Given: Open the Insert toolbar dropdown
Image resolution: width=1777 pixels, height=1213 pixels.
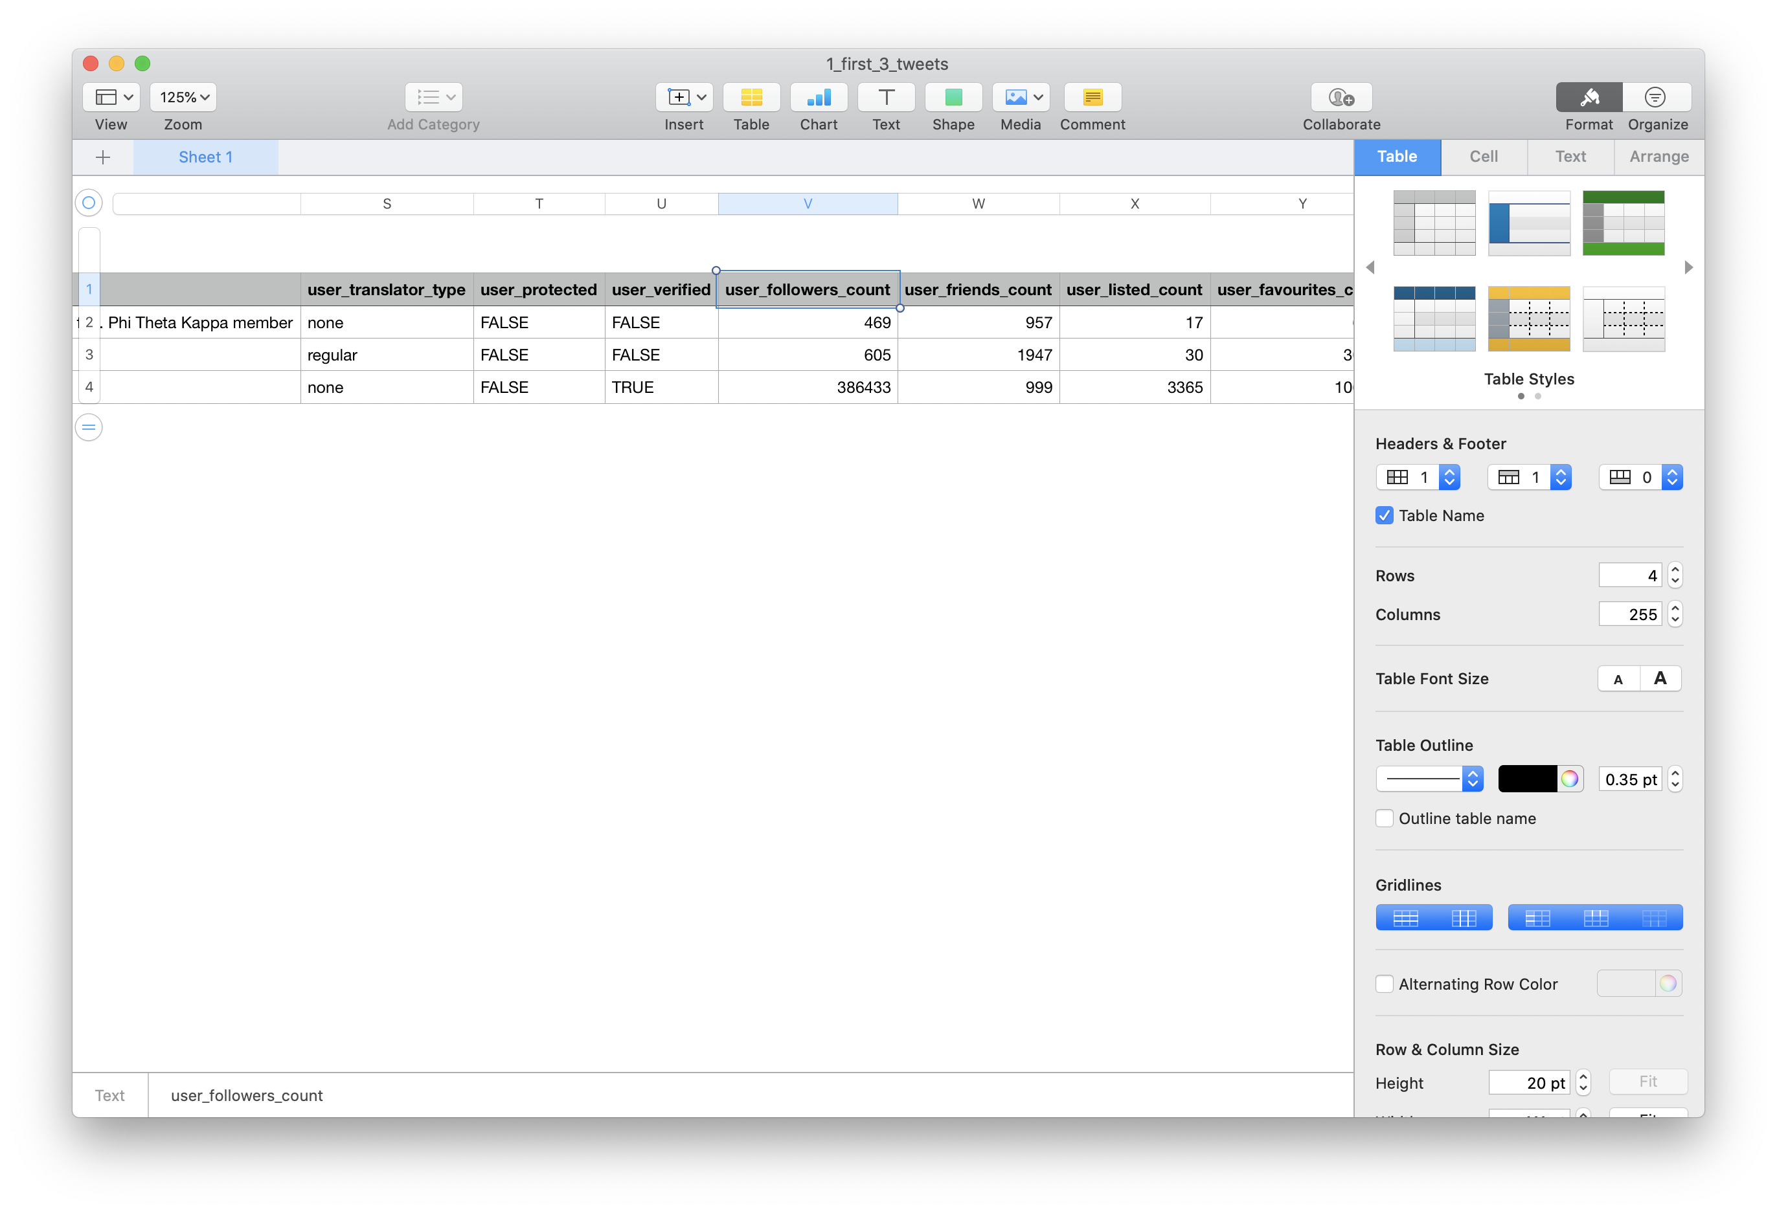Looking at the screenshot, I should click(685, 97).
